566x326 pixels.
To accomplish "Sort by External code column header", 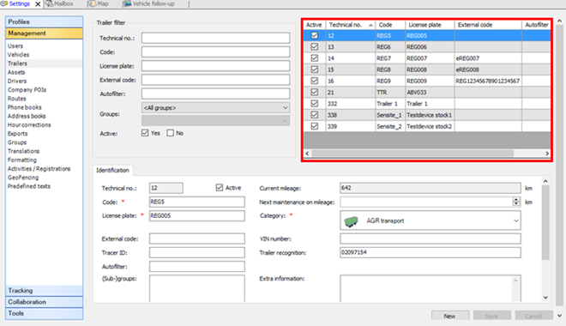I will 488,25.
